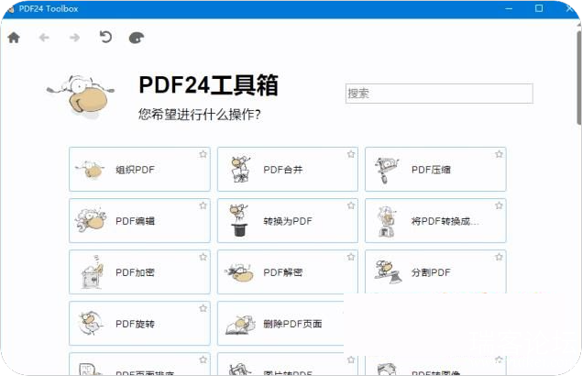Favorite PDF压缩 with its star
The image size is (582, 376).
pos(499,154)
